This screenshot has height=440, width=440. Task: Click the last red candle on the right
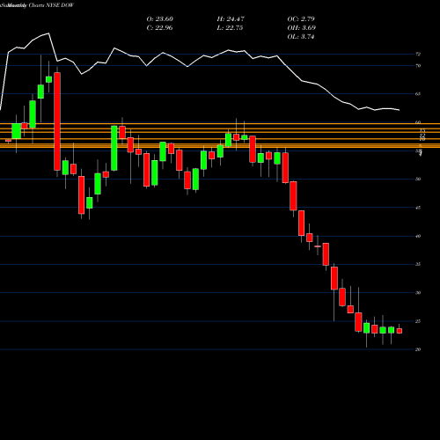tap(400, 331)
